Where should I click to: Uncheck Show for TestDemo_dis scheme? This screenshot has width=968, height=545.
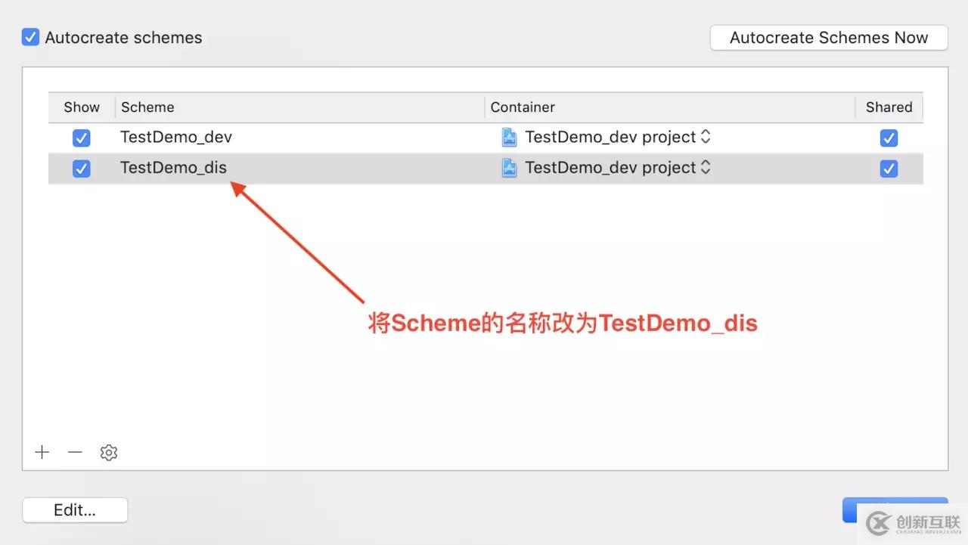(81, 169)
